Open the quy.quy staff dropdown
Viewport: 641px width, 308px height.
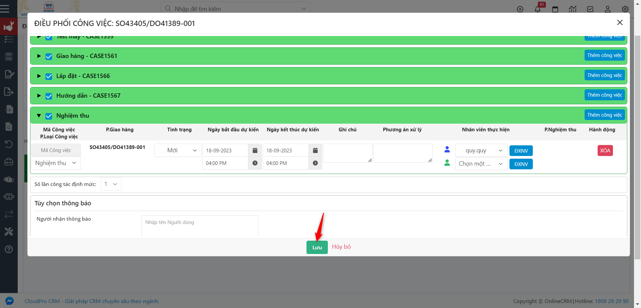(481, 150)
